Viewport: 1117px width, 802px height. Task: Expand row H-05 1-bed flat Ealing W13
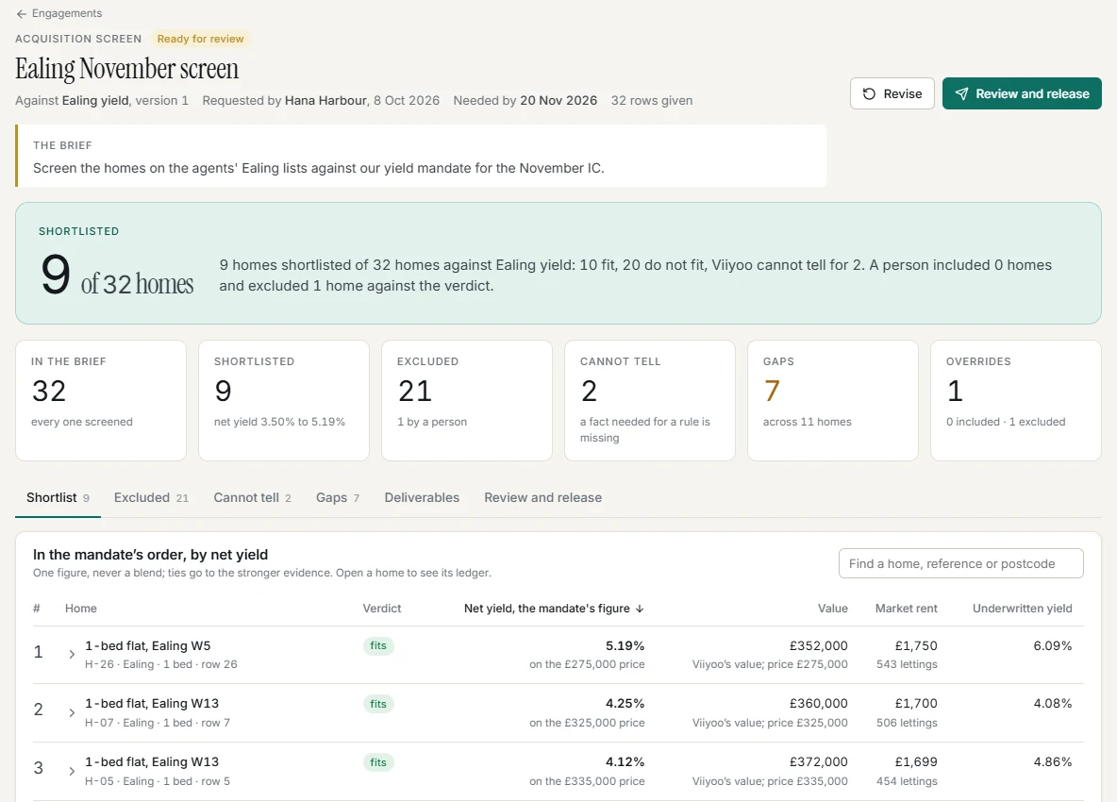coord(72,771)
